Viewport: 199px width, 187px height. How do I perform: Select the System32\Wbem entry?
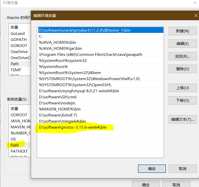coord(101,73)
